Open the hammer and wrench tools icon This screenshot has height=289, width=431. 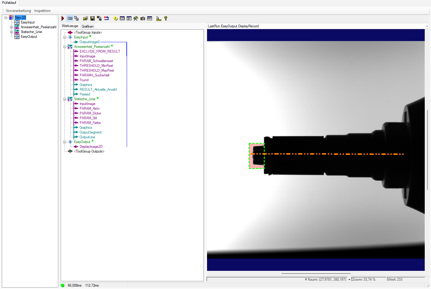[136, 18]
